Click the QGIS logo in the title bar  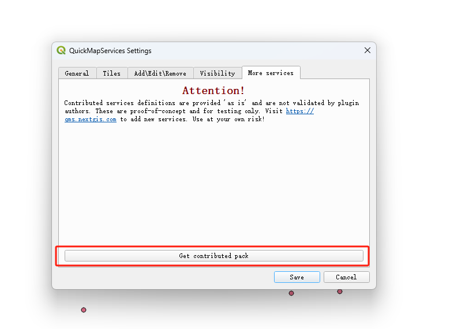point(61,50)
